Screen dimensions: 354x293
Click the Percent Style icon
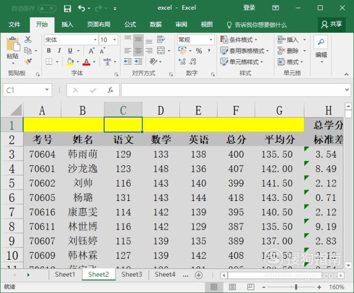coord(199,51)
